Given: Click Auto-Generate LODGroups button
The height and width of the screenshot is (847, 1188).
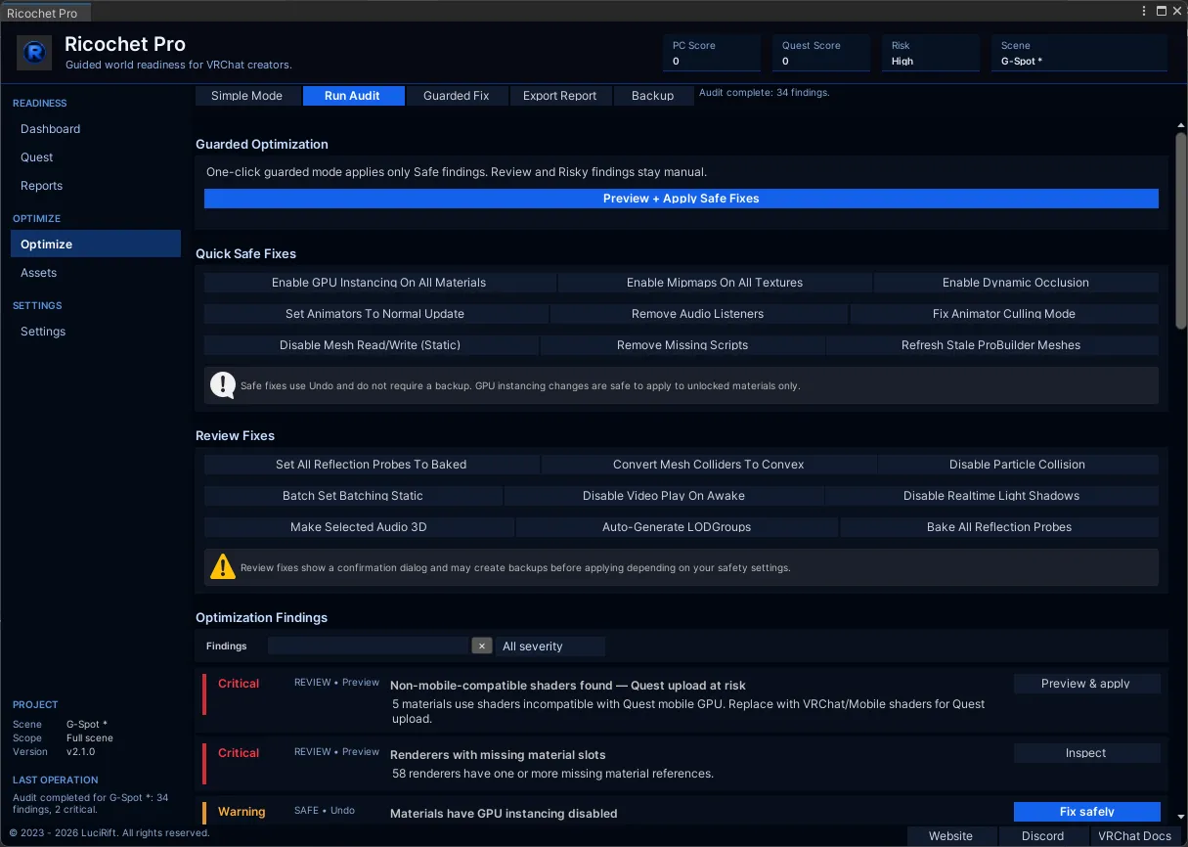Looking at the screenshot, I should 677,527.
